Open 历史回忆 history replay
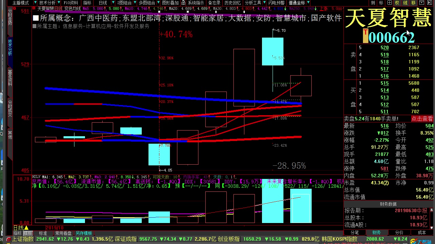The image size is (435, 244). click(x=232, y=3)
